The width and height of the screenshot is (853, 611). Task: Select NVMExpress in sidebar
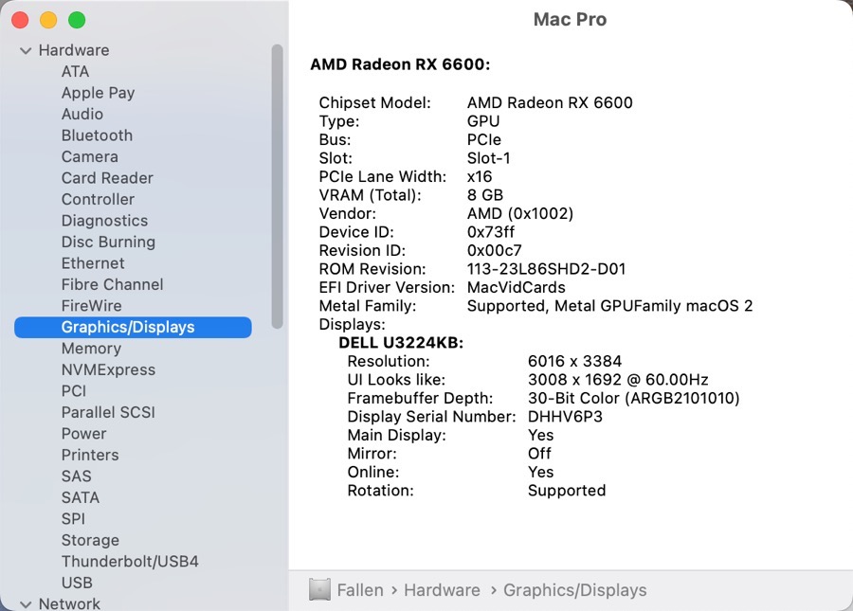108,369
